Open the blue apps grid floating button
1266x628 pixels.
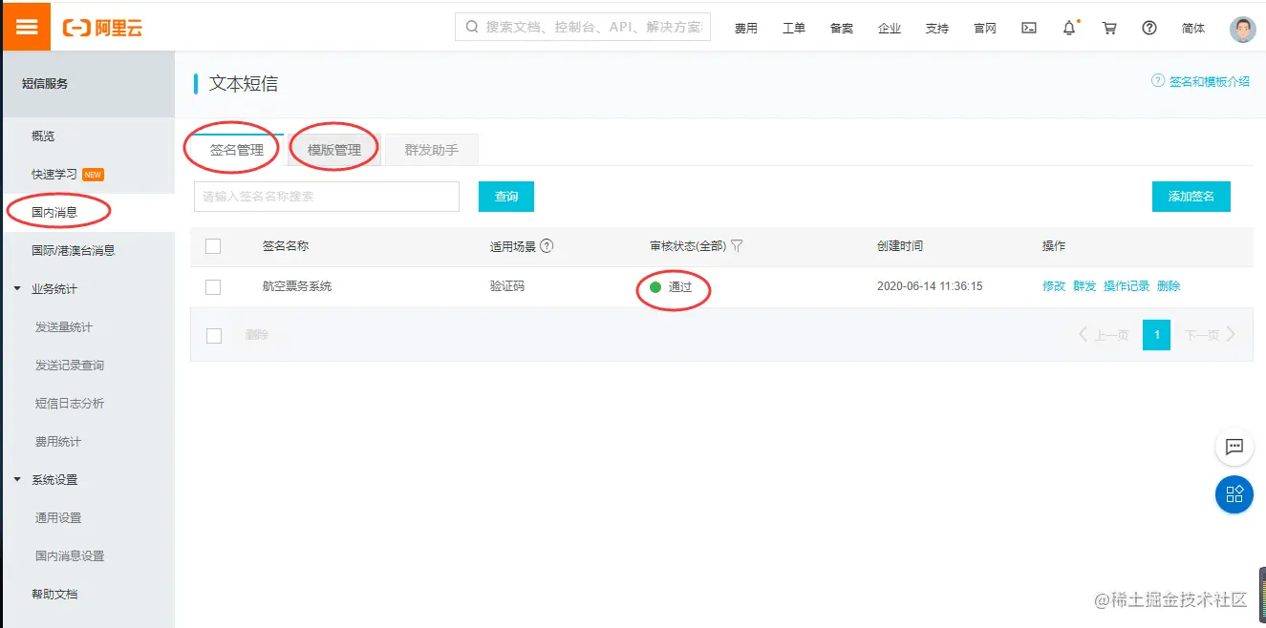[1234, 494]
